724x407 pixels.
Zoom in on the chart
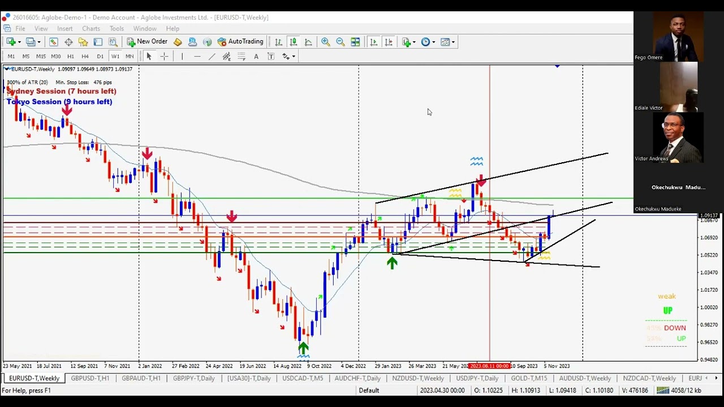tap(325, 42)
